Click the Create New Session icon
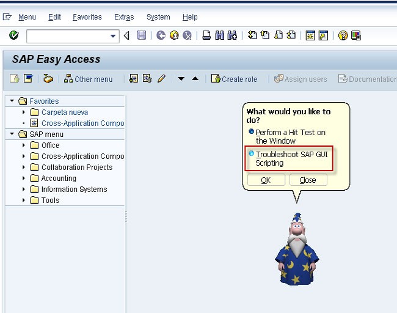397x313 pixels. pos(310,35)
